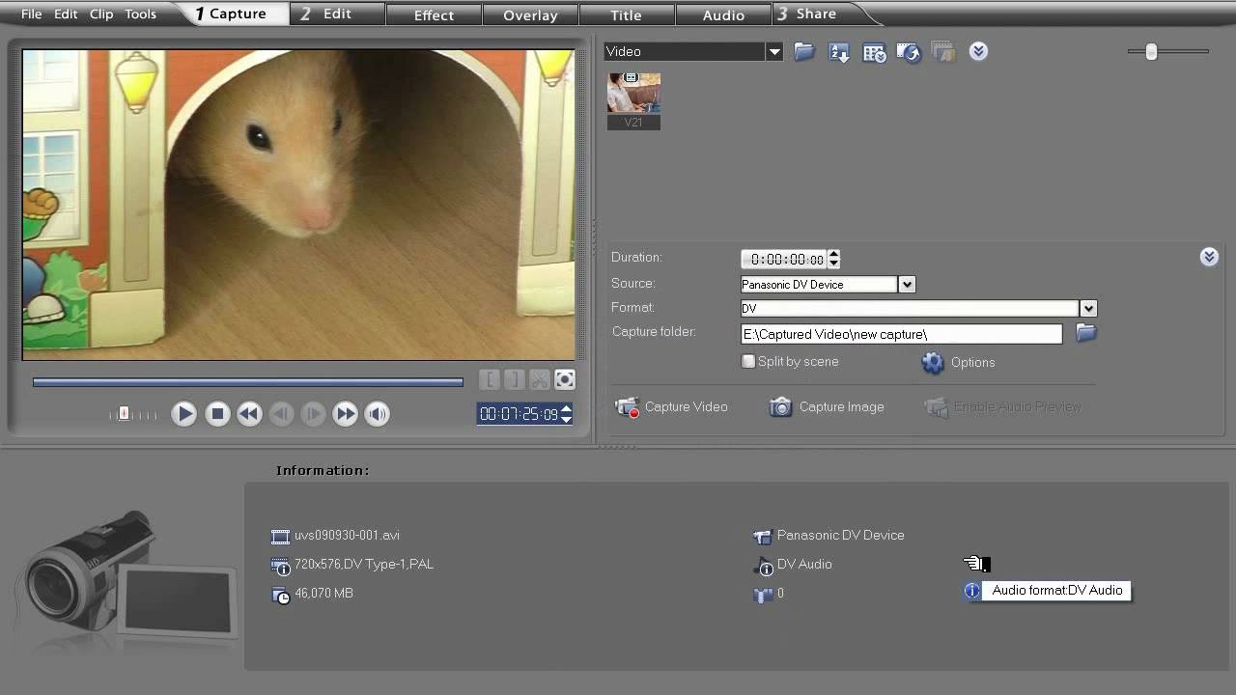Viewport: 1236px width, 695px height.
Task: Click the cut clip scissors icon
Action: coord(540,379)
